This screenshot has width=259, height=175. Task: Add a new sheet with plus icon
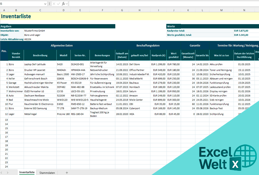[x=67, y=173]
